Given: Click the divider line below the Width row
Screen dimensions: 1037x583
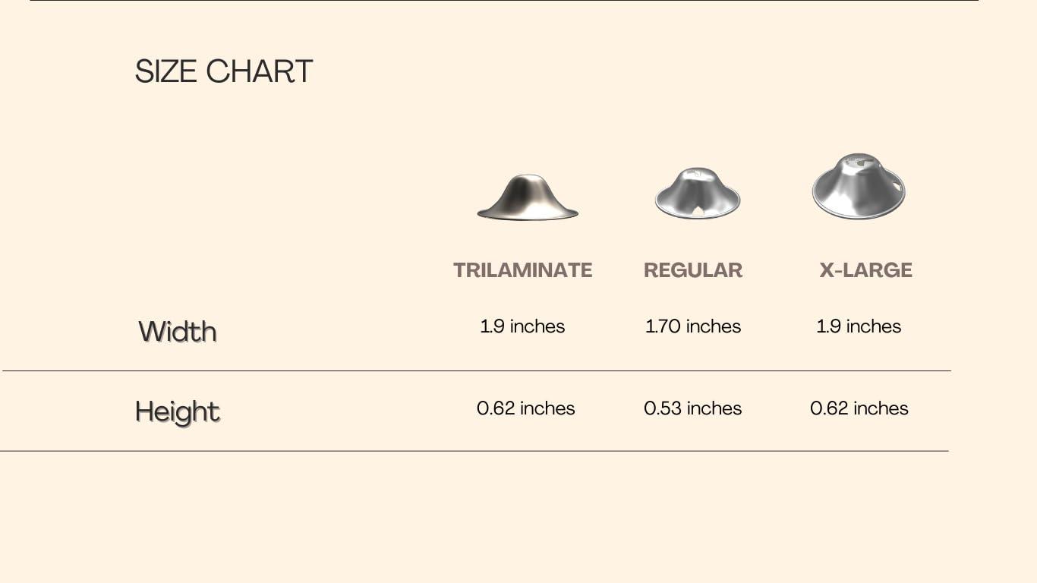Looking at the screenshot, I should point(476,370).
